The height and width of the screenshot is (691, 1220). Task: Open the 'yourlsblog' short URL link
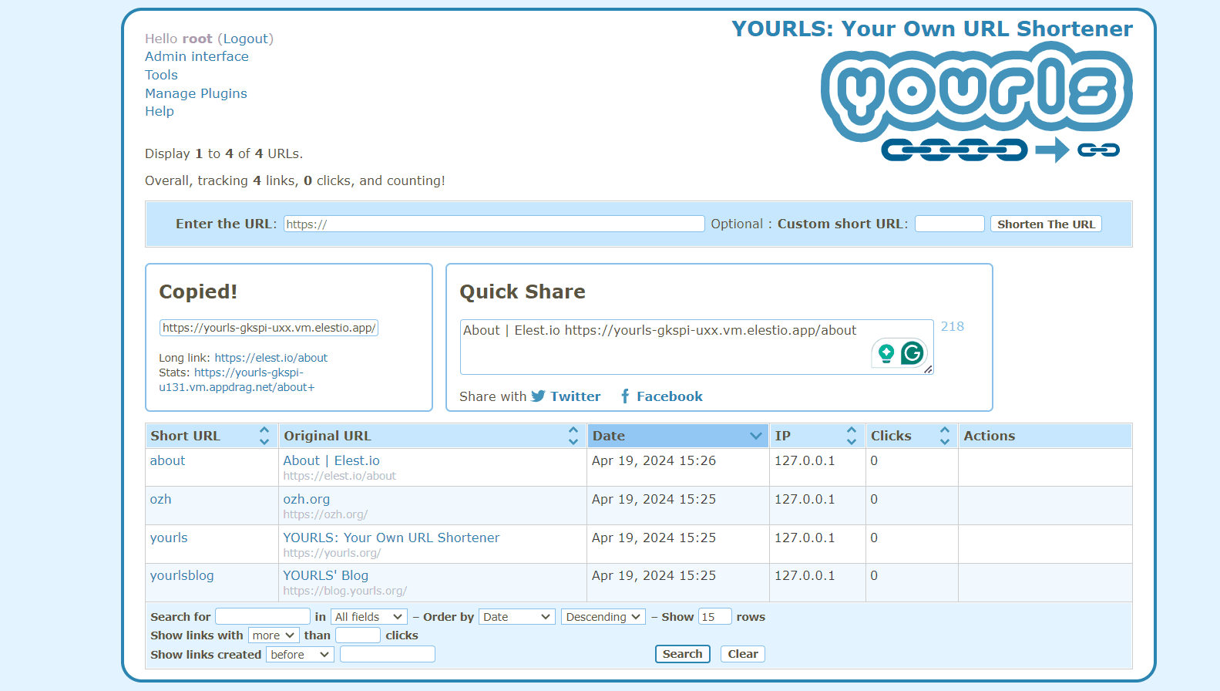[x=182, y=575]
